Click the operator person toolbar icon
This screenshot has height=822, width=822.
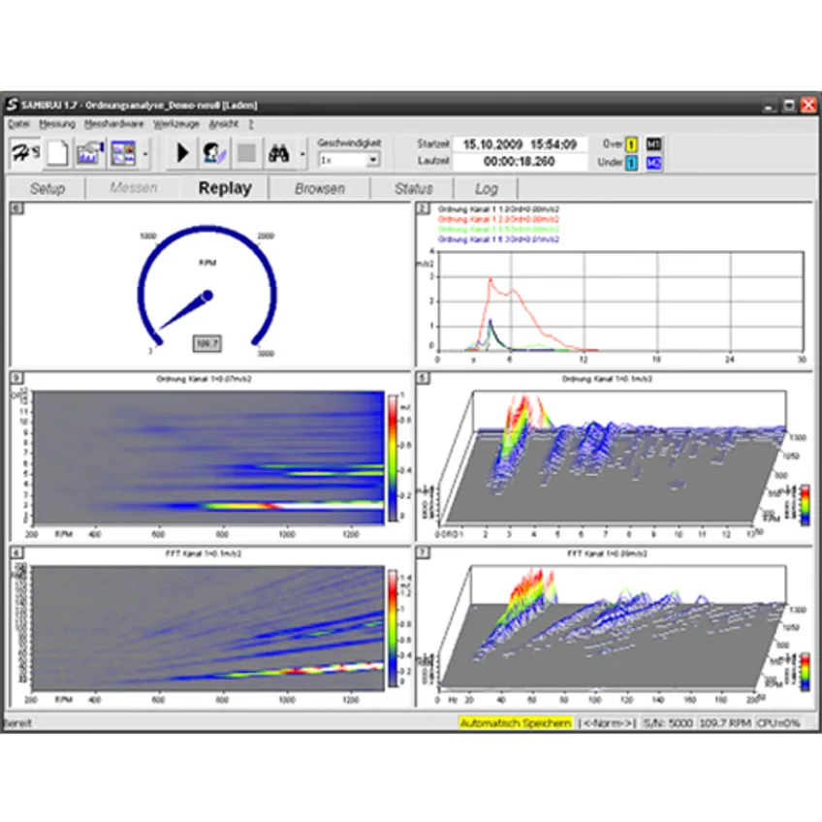pos(214,153)
